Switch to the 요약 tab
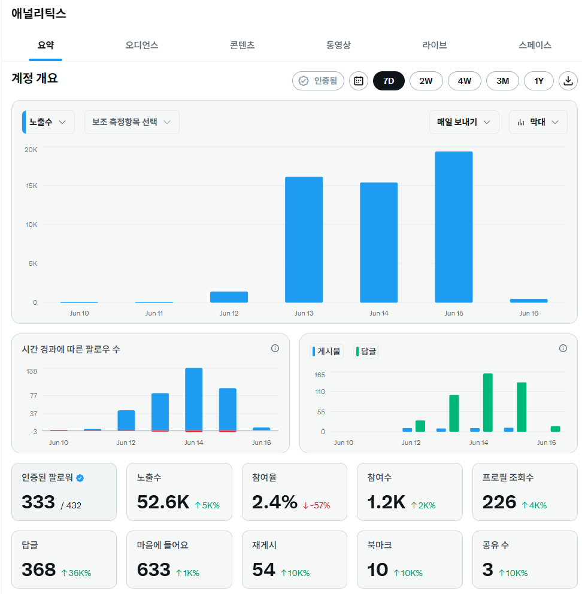Screen dimensions: 582x594 click(46, 45)
